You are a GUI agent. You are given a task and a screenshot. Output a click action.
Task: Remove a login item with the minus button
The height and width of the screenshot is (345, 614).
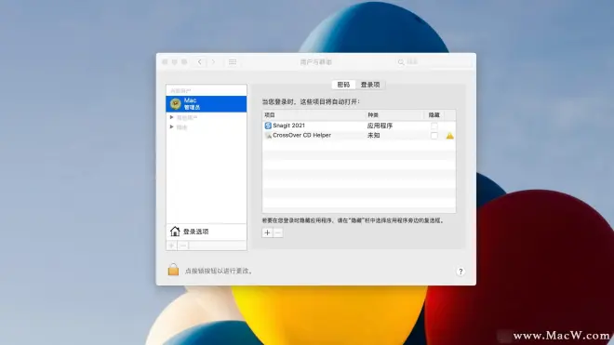[277, 232]
